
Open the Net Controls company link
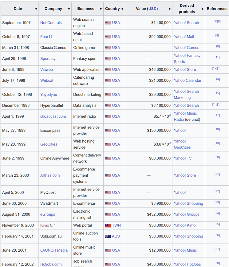click(x=51, y=23)
